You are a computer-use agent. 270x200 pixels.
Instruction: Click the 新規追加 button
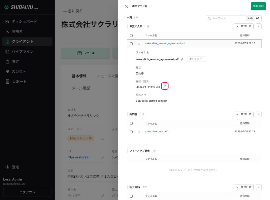258,6
